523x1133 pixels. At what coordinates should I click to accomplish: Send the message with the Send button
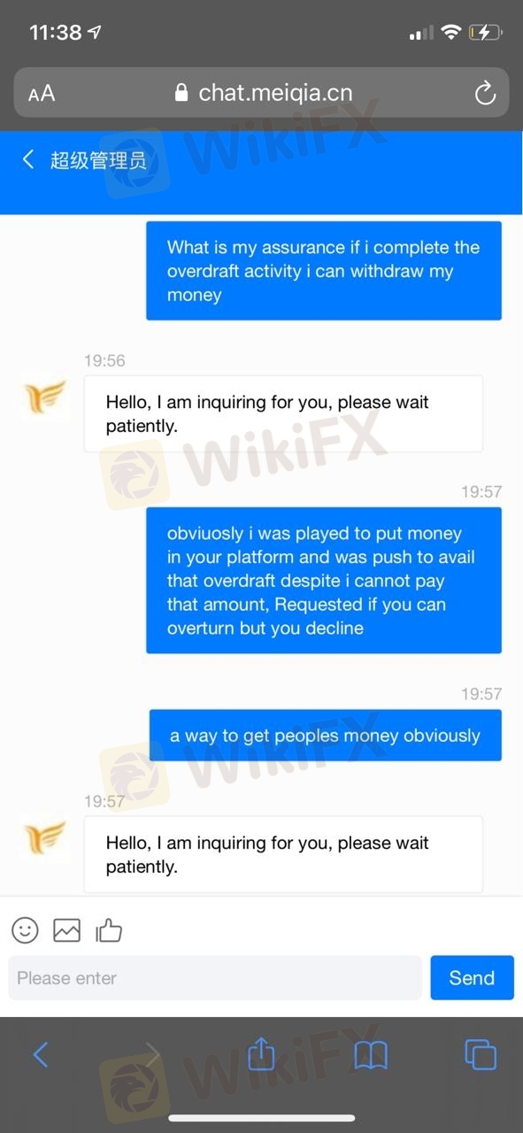pos(472,977)
